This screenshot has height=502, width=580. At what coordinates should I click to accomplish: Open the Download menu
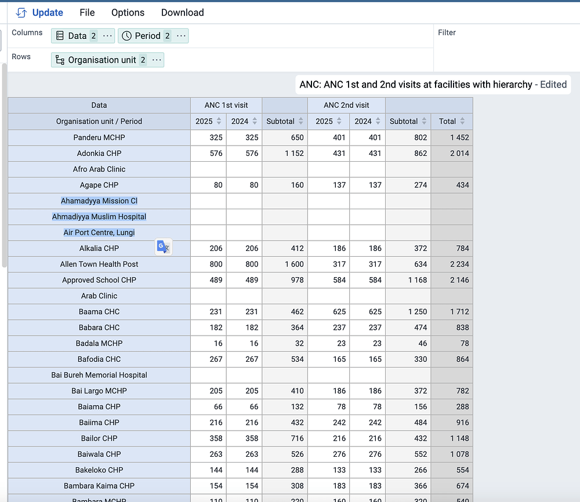point(183,13)
